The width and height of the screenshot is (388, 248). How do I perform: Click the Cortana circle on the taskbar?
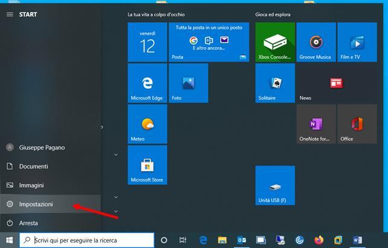[x=164, y=240]
